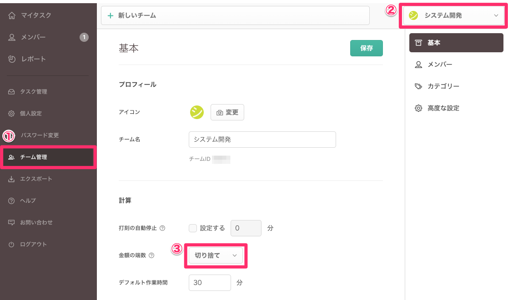Click the person icon beside メンバー in sidebar

(x=12, y=37)
